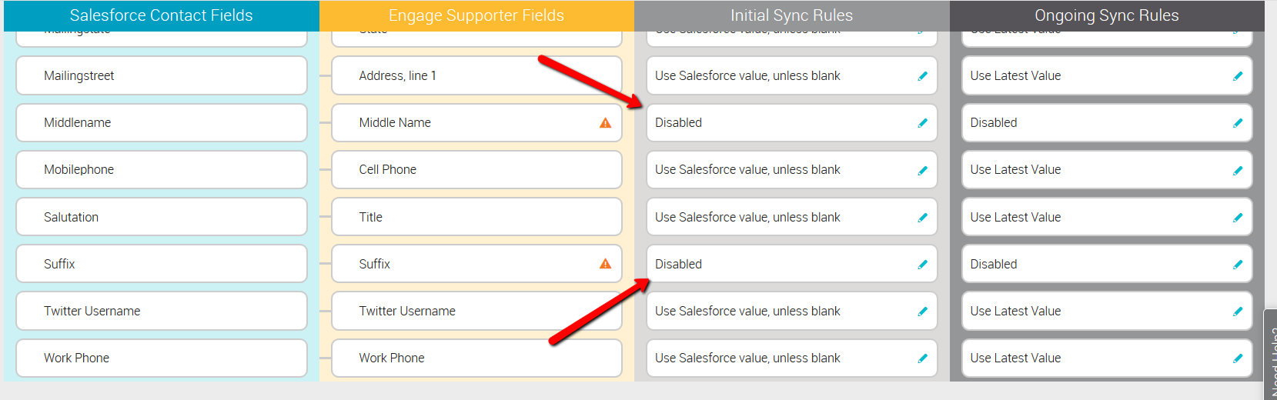Screen dimensions: 1277x400
Task: Click the Salesforce Contact Fields column header
Action: click(162, 15)
